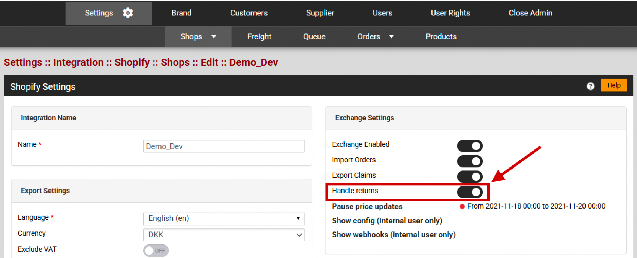This screenshot has height=258, width=637.
Task: Open the Language dropdown
Action: pos(224,219)
